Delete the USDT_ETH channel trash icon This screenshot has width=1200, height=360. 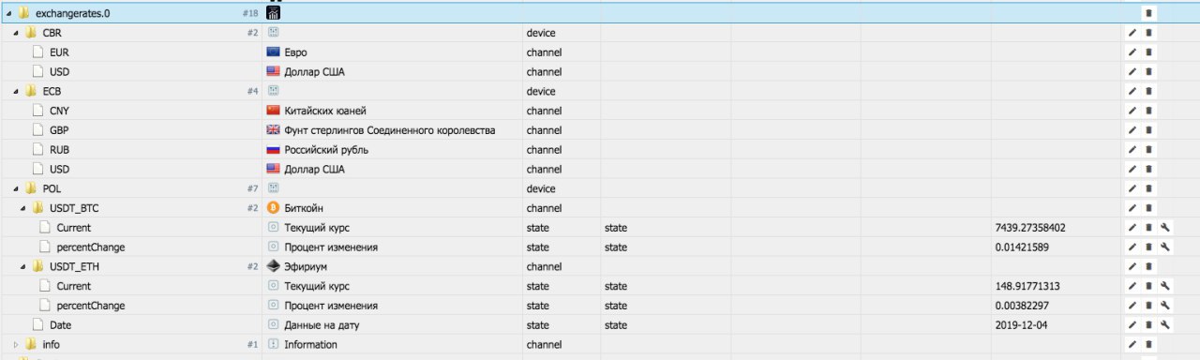(x=1149, y=266)
